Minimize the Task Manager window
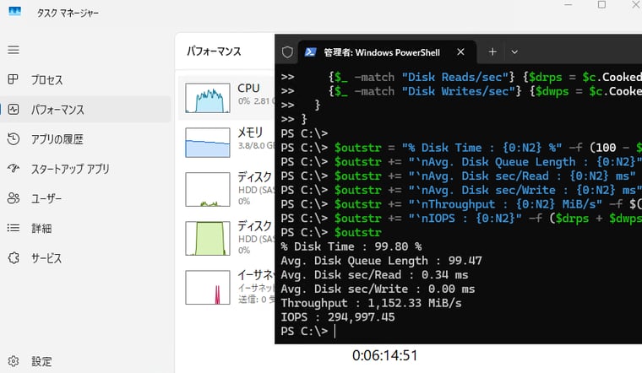Viewport: 642px width, 373px height. pos(569,4)
